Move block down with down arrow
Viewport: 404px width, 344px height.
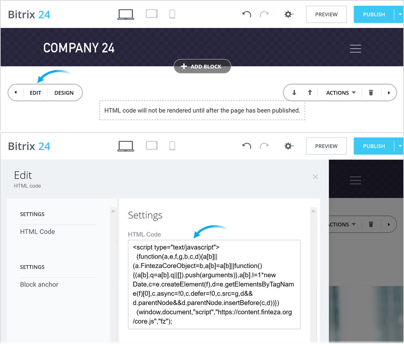click(x=294, y=93)
